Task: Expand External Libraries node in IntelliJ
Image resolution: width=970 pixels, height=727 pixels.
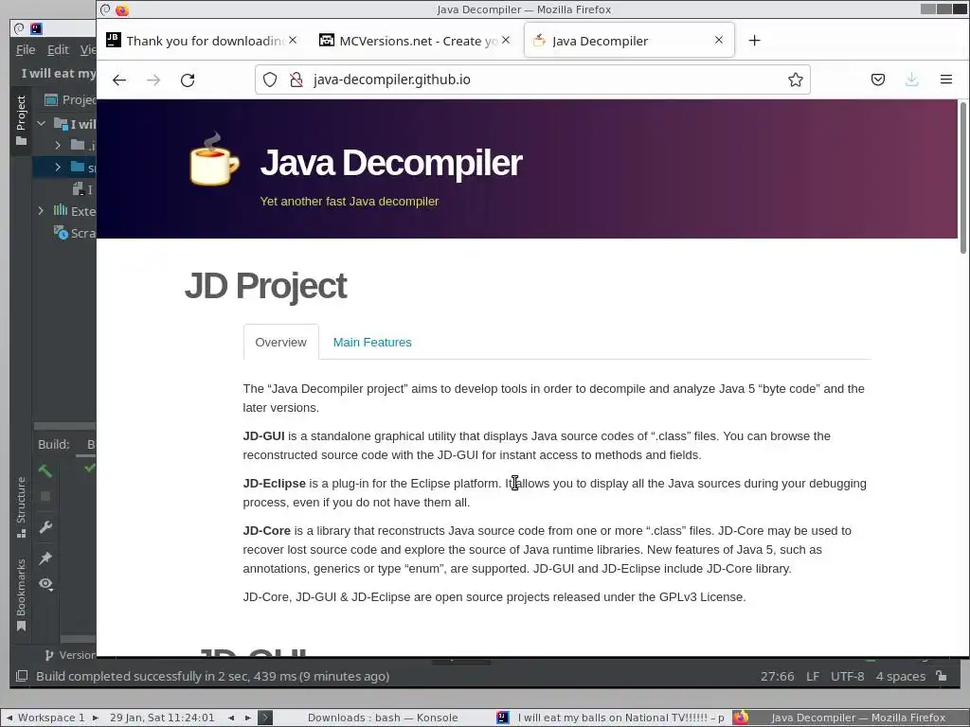Action: (42, 211)
